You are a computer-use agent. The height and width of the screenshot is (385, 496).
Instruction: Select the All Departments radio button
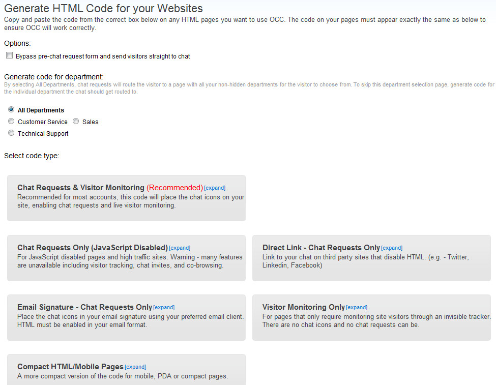pos(11,109)
